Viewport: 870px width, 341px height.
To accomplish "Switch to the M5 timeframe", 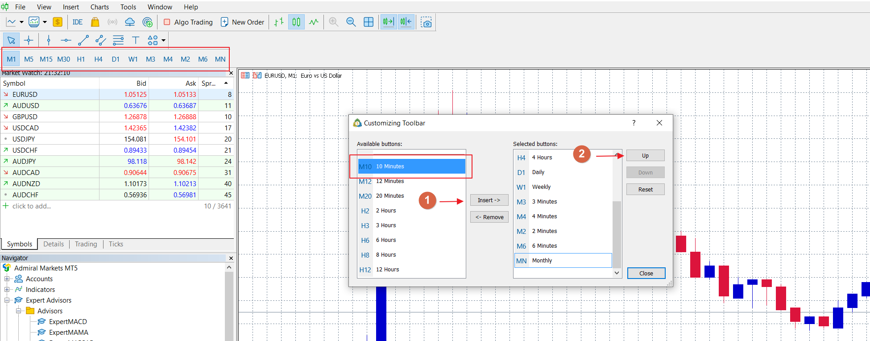I will click(29, 59).
